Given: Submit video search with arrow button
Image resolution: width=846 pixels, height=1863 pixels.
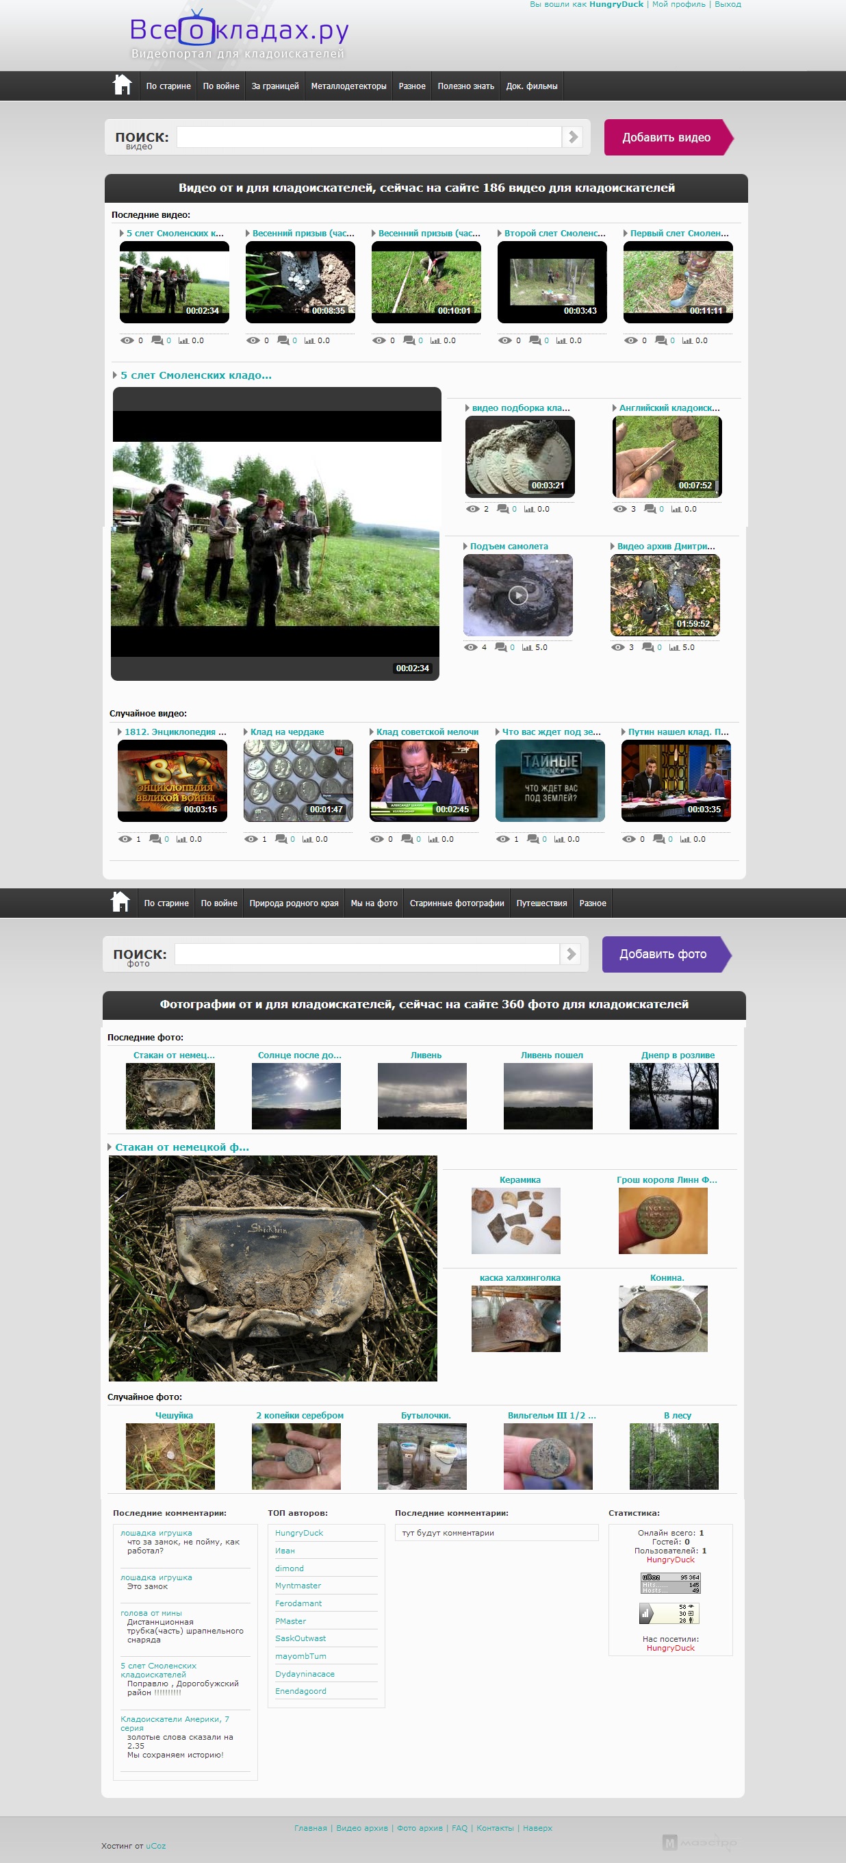Looking at the screenshot, I should tap(573, 137).
